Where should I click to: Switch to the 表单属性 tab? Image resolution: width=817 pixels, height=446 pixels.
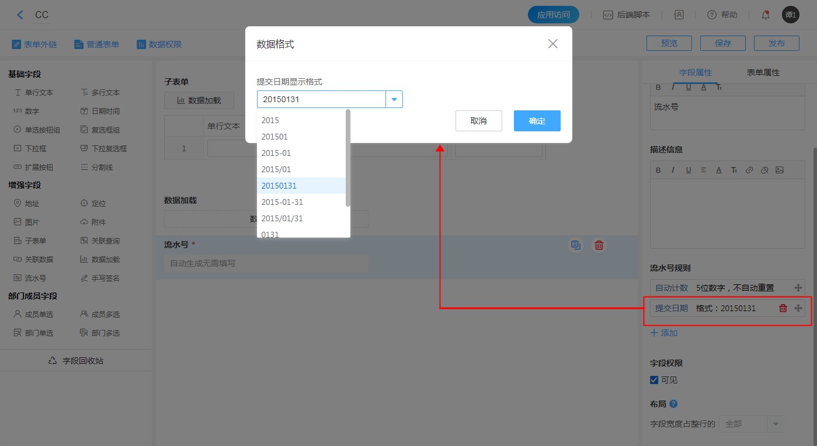tap(763, 72)
